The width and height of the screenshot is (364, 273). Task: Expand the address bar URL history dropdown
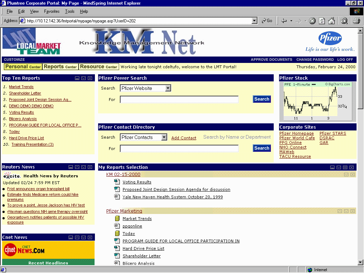[255, 21]
